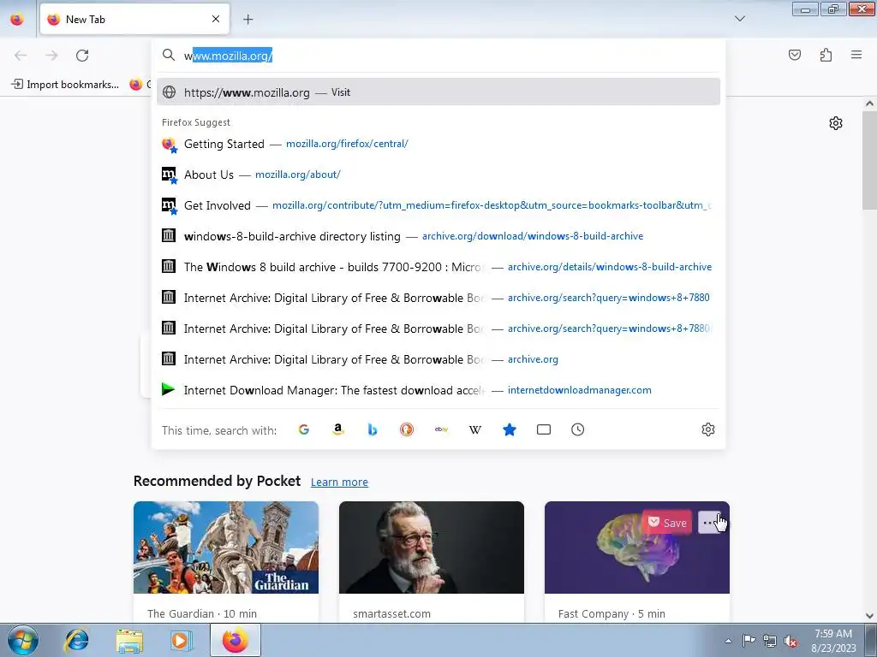Image resolution: width=877 pixels, height=657 pixels.
Task: Search with eBay one-off icon
Action: coord(441,429)
